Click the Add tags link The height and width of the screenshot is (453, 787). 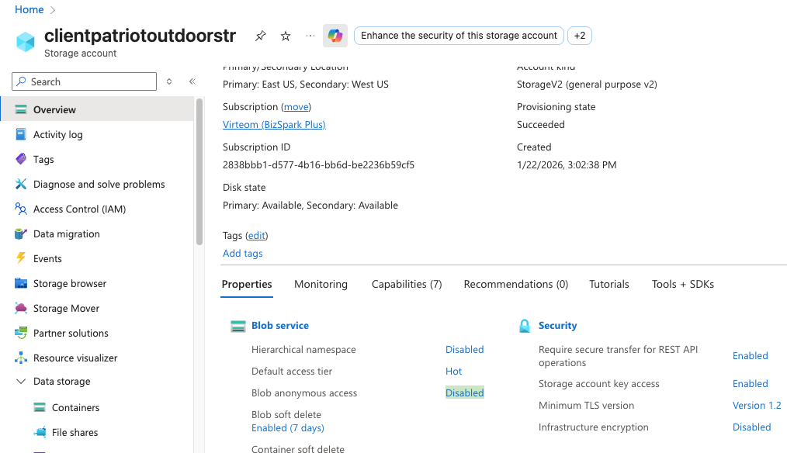click(x=242, y=253)
